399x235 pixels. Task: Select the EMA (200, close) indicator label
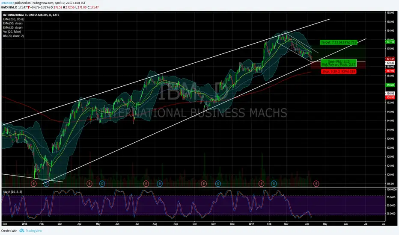point(14,19)
